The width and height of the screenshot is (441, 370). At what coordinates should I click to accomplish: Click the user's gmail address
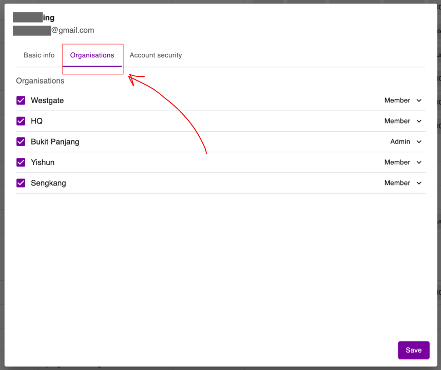72,30
